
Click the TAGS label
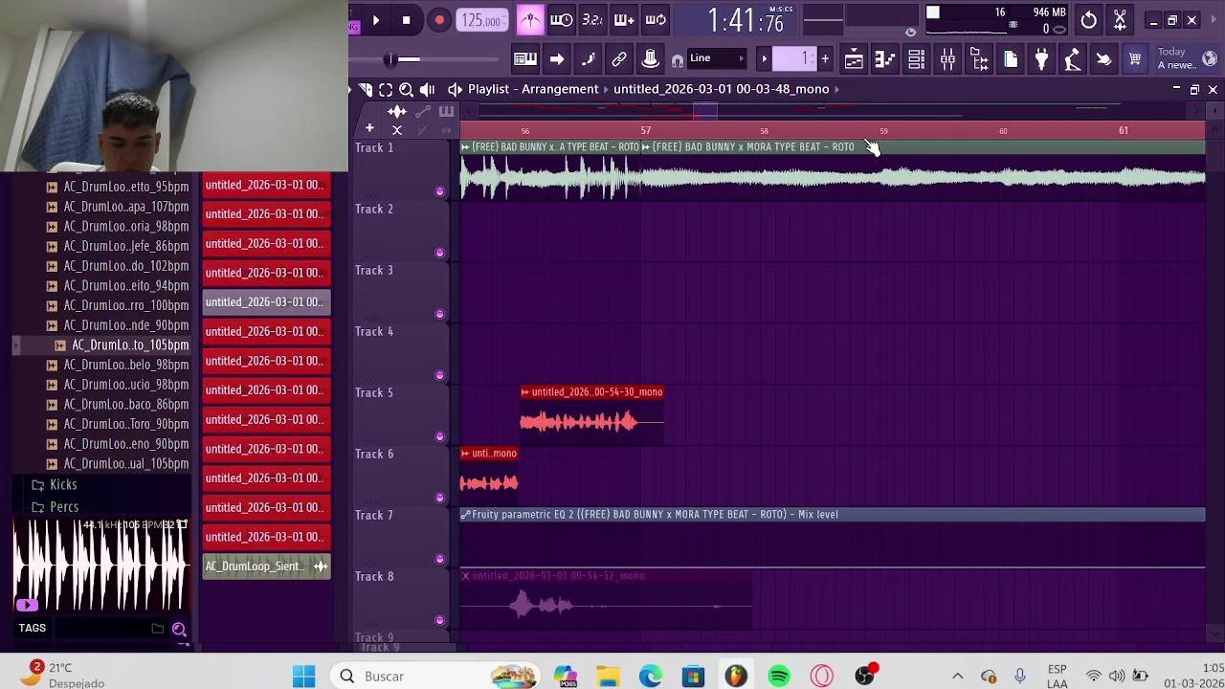click(32, 628)
